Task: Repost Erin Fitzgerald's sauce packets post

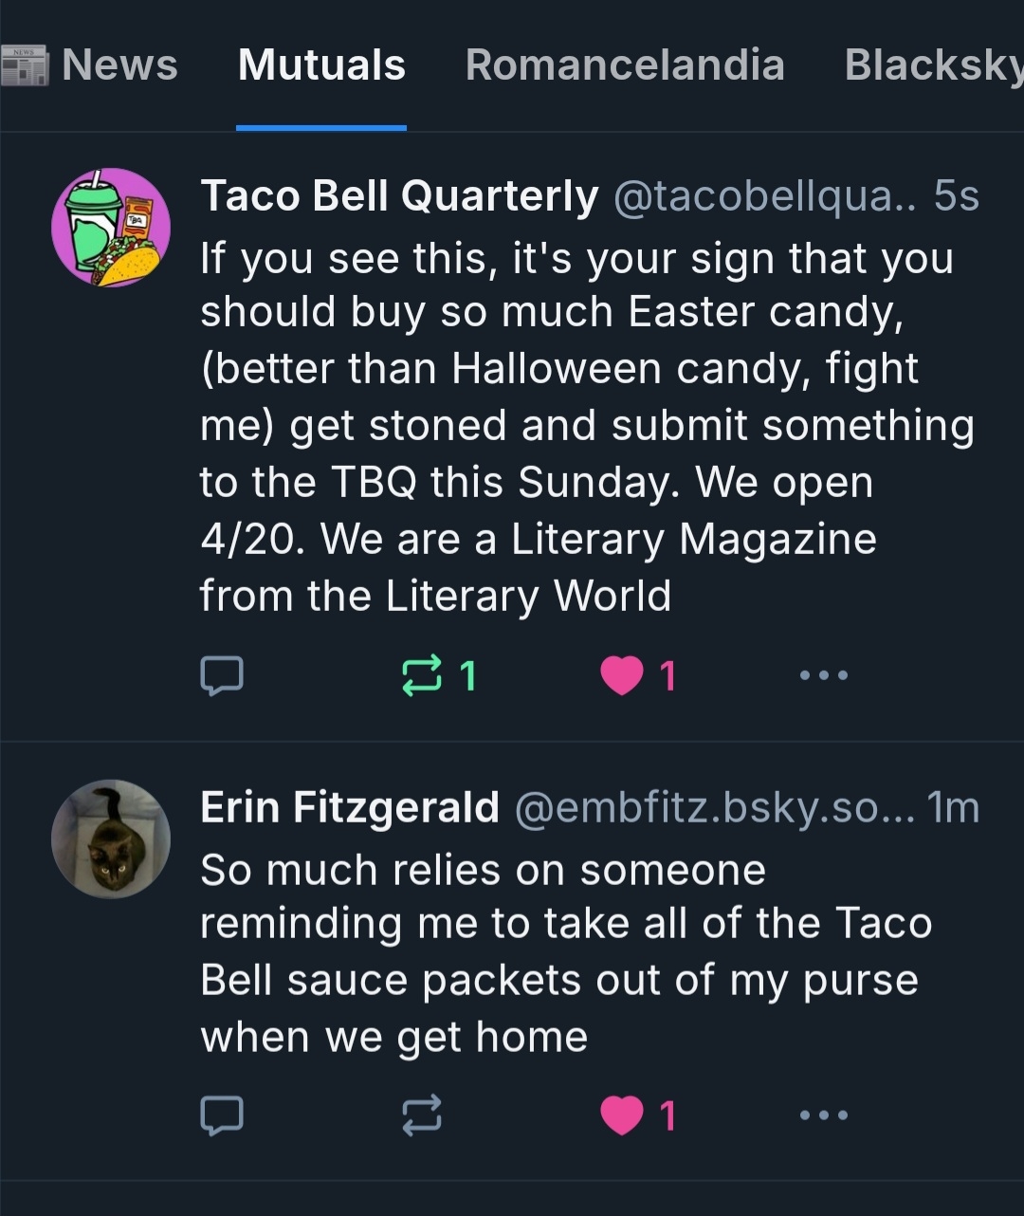Action: (x=422, y=1115)
